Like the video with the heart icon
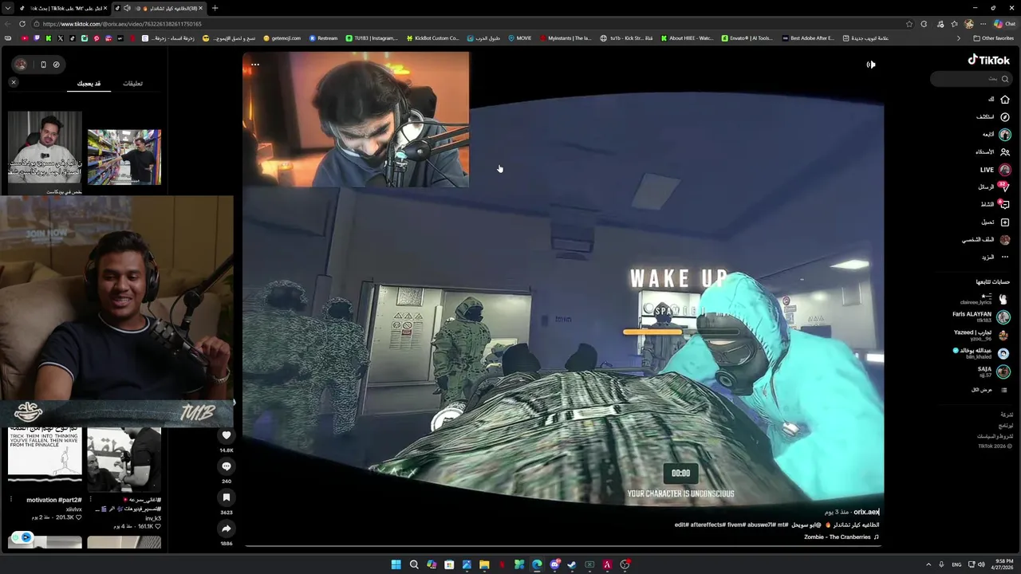The width and height of the screenshot is (1021, 574). [227, 435]
